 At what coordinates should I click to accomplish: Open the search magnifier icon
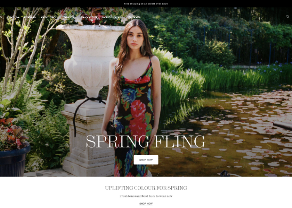pos(287,17)
